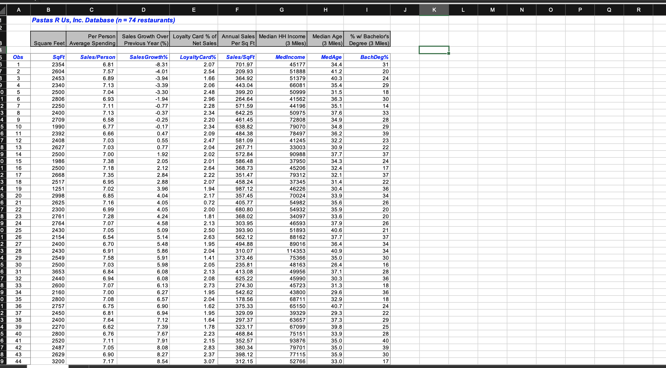Select the SqFt value 3653
The width and height of the screenshot is (666, 368).
click(x=48, y=272)
